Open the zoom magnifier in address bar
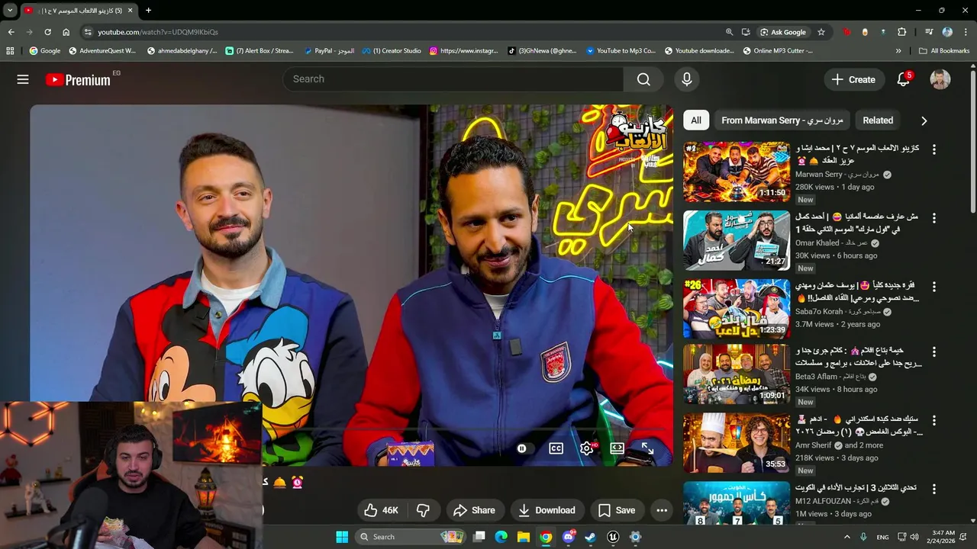Viewport: 977px width, 549px height. 729,32
